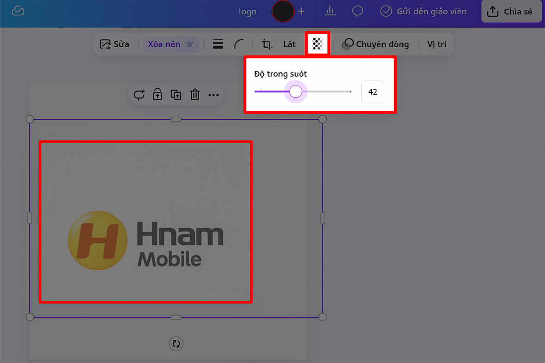Click the cloud save status icon

coord(18,11)
